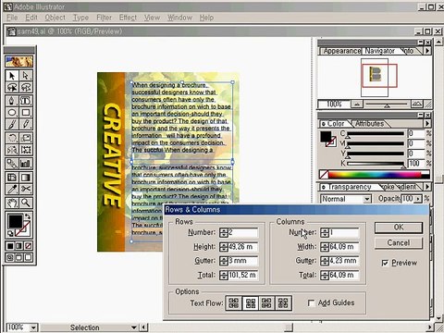Viewport: 444px width, 333px height.
Task: Select the Gradient tool
Action: click(26, 178)
